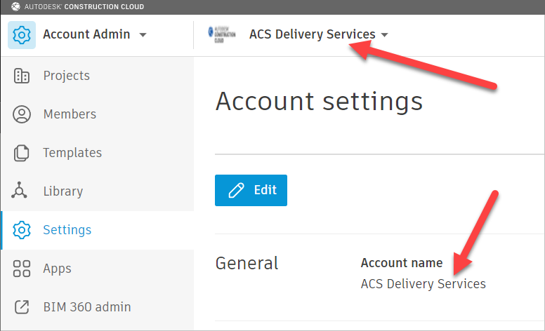Click the Account name value text
Viewport: 545px width, 331px height.
click(423, 284)
